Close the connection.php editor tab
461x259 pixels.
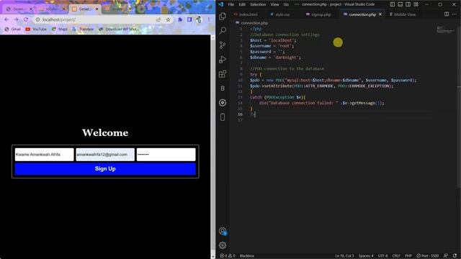tap(380, 14)
